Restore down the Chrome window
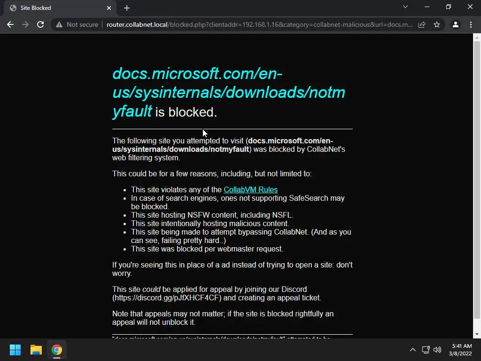 click(x=449, y=7)
